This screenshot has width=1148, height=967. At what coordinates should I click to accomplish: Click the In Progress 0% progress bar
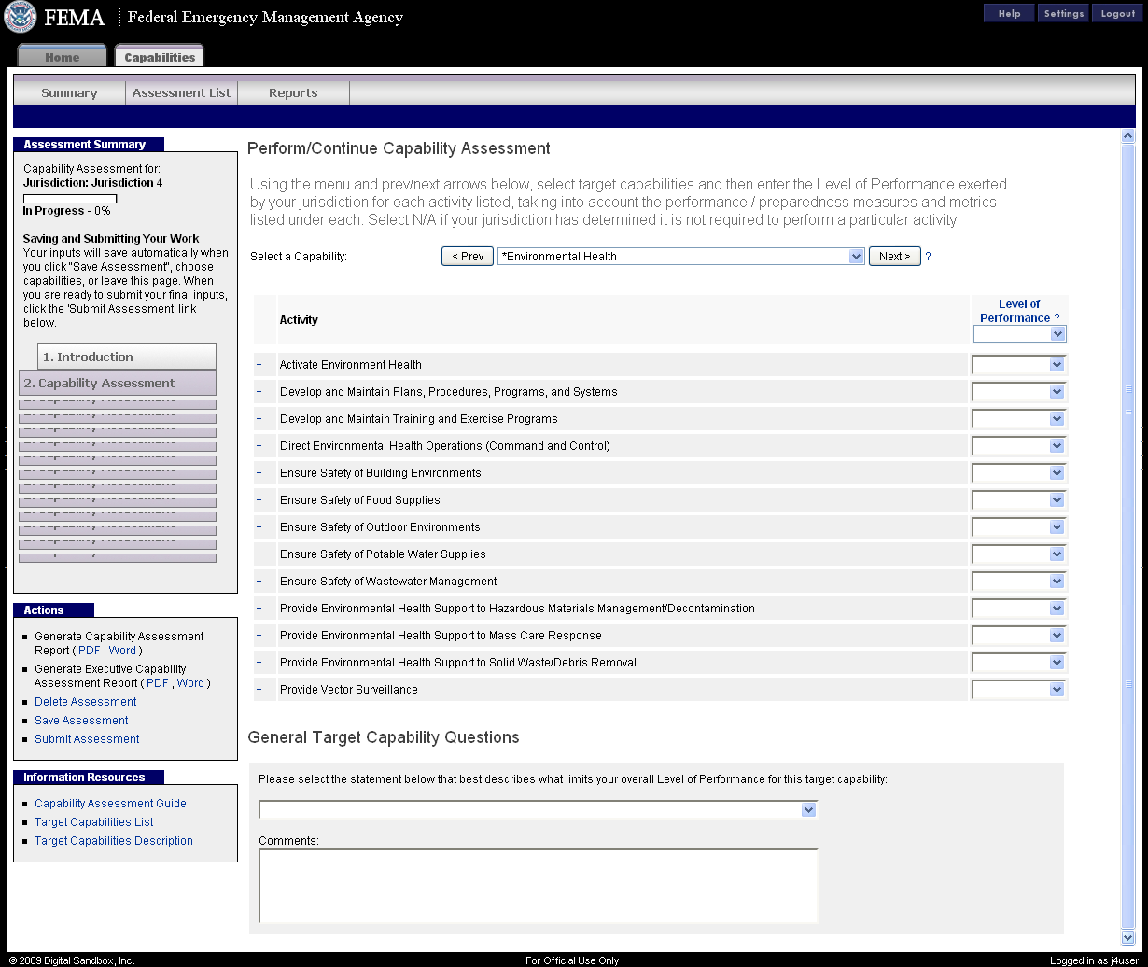click(x=70, y=199)
